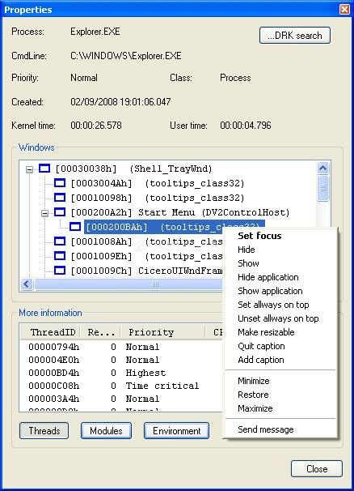Select Hide application from the context menu
This screenshot has width=354, height=491.
point(268,277)
